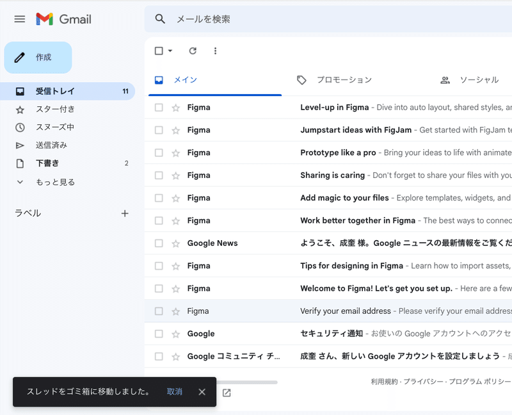Select the セキュリティ通知 email checkbox

pos(159,334)
